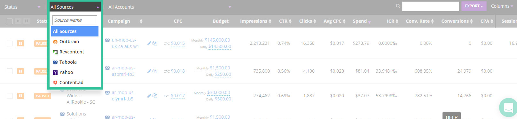Pause the first row campaign with orange pause icon
This screenshot has width=517, height=119.
(x=20, y=43)
